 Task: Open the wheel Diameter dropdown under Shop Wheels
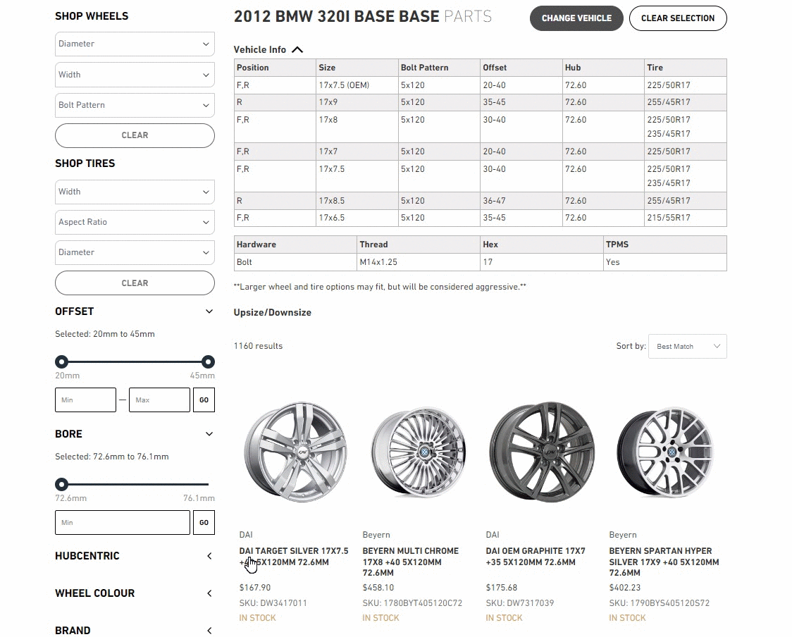point(135,44)
